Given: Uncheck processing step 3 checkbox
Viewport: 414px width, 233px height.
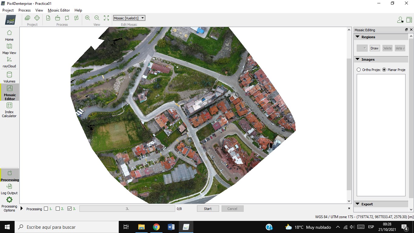Looking at the screenshot, I should point(69,209).
